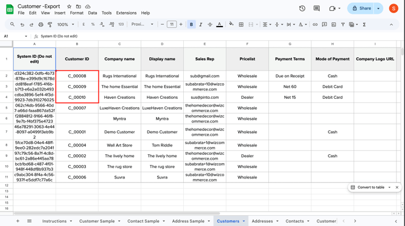405x226 pixels.
Task: Open the View menu
Action: click(x=45, y=13)
